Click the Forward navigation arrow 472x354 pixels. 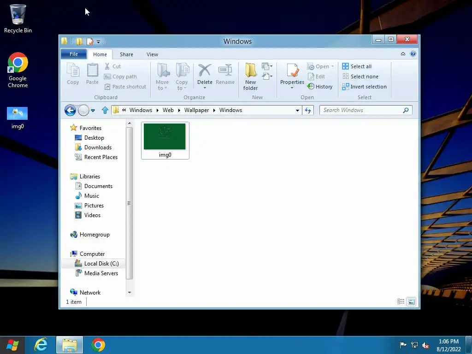pyautogui.click(x=84, y=110)
